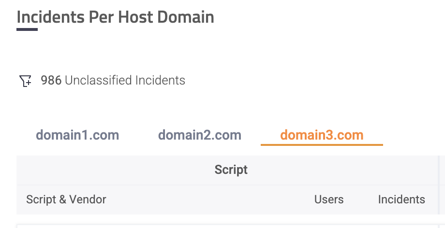Screen dimensions: 445x228
Task: Click empty header space between Script & Vendor and Users
Action: click(208, 199)
